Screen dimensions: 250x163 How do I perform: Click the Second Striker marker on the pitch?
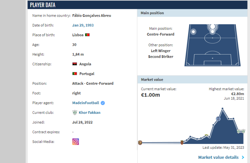coord(212,33)
